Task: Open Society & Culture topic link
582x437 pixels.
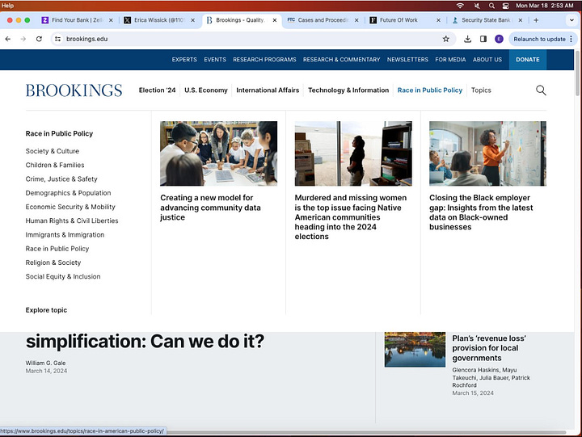Action: 53,151
